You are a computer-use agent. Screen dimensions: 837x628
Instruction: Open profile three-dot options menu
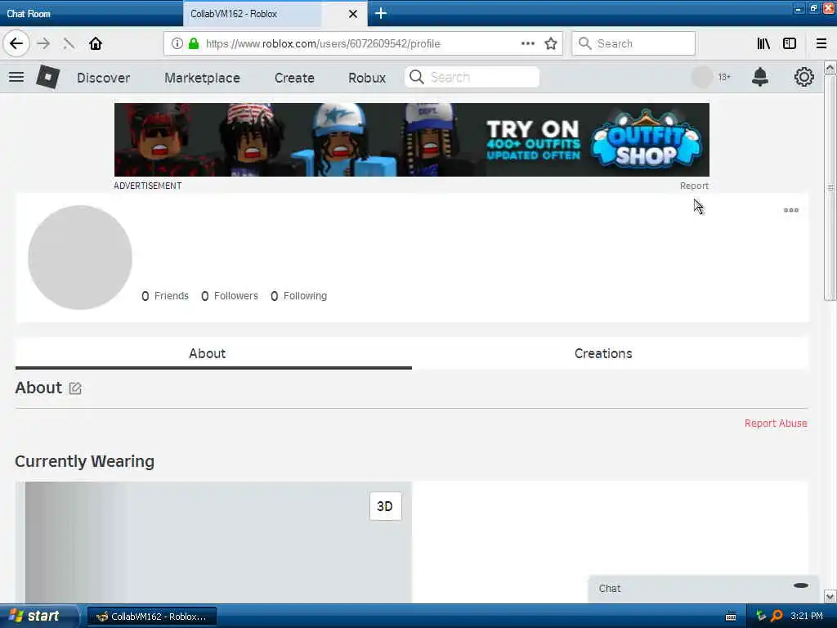[x=791, y=210]
